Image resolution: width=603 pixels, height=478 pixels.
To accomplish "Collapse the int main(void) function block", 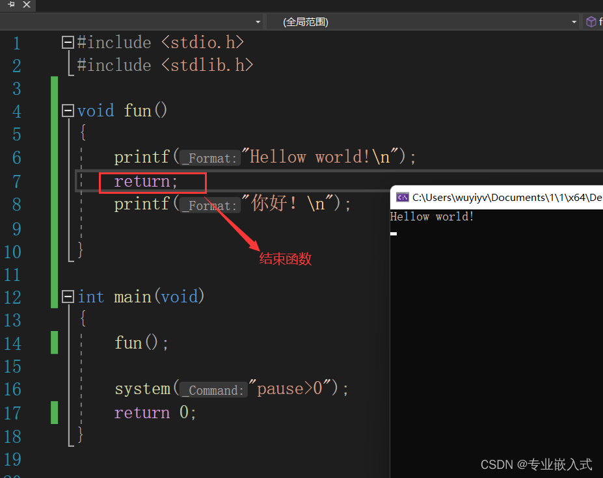I will [x=68, y=297].
